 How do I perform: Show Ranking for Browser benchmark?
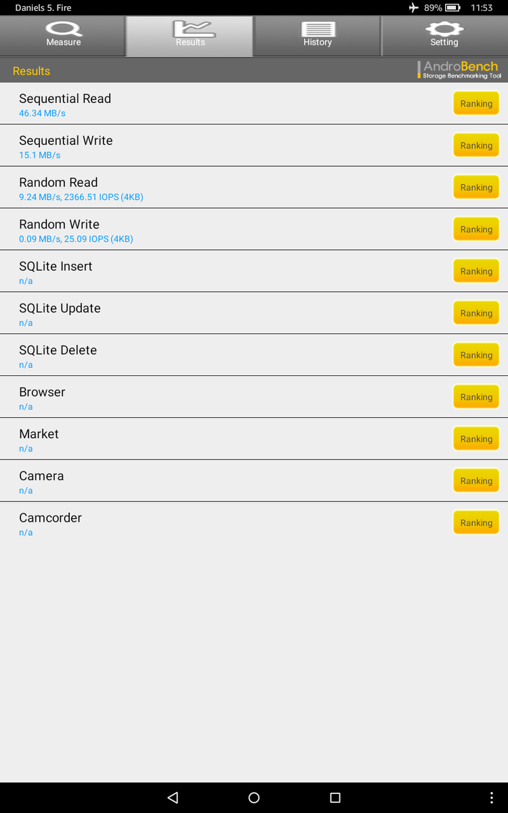[476, 397]
